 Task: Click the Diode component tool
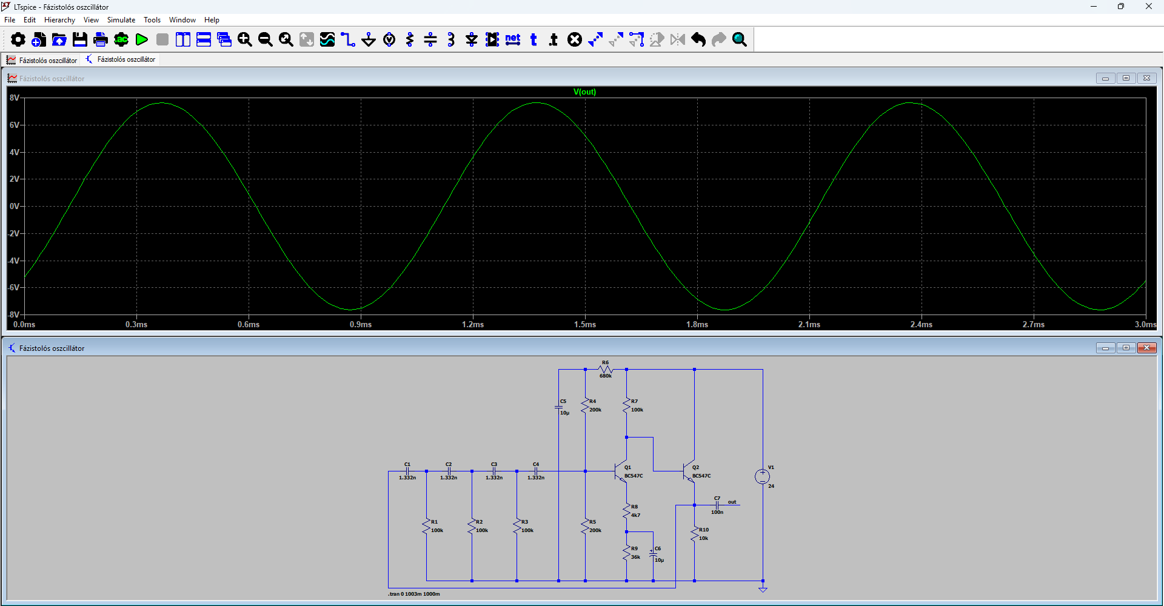(472, 40)
